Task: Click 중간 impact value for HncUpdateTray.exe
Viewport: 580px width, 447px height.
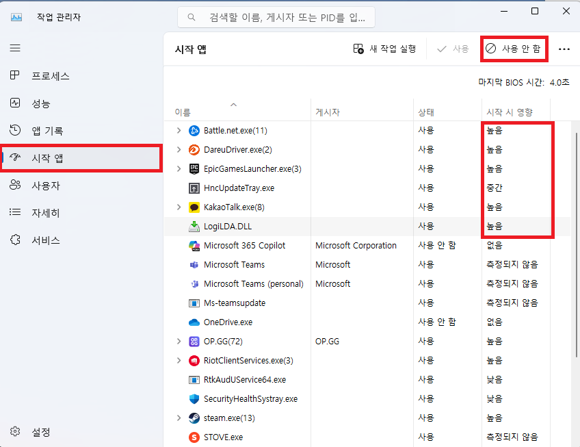Action: click(x=495, y=188)
